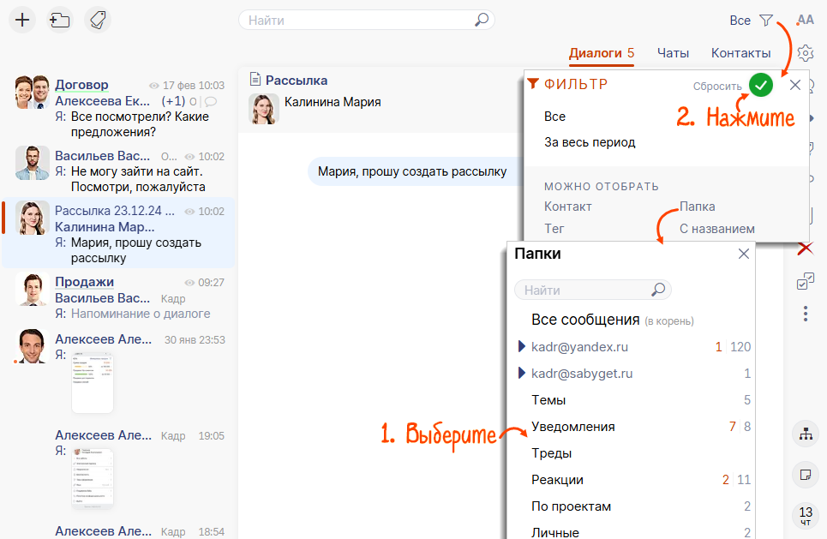The image size is (827, 539).
Task: Open the tags icon in top toolbar
Action: coord(98,20)
